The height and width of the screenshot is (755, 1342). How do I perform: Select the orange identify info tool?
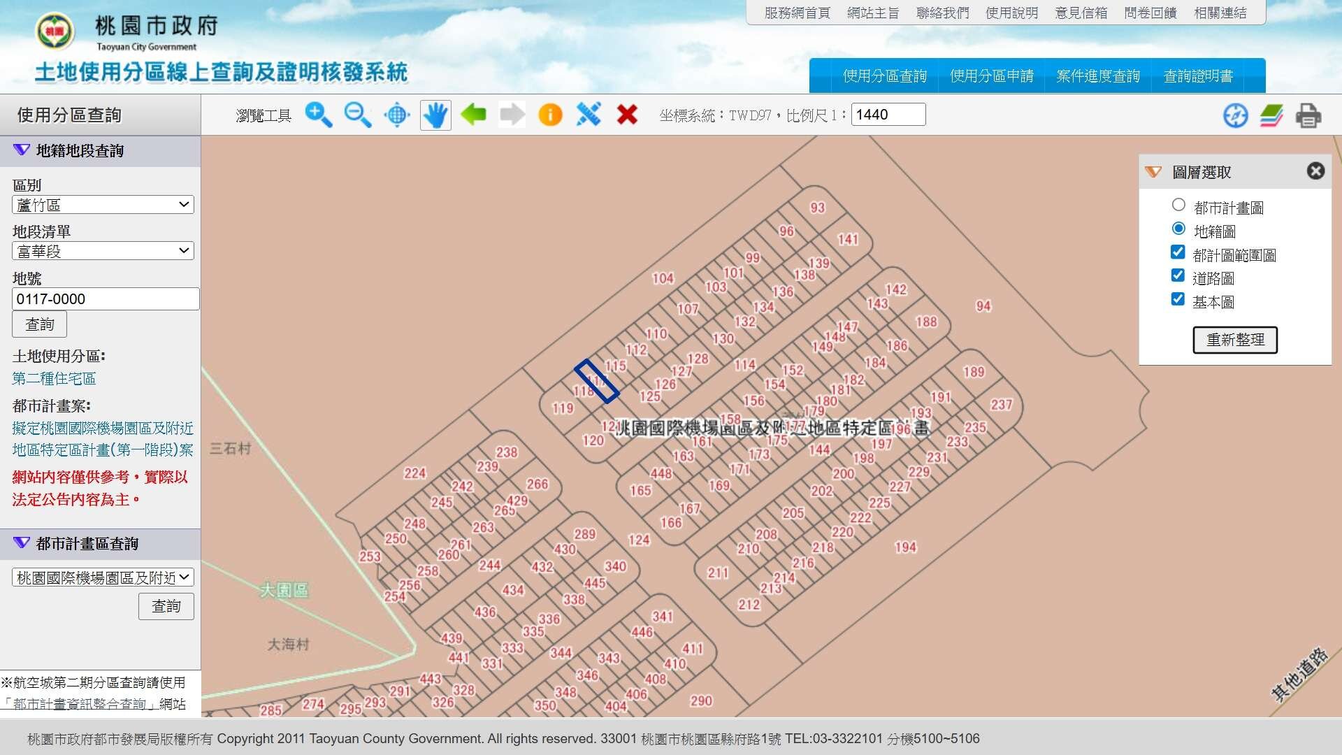(550, 115)
